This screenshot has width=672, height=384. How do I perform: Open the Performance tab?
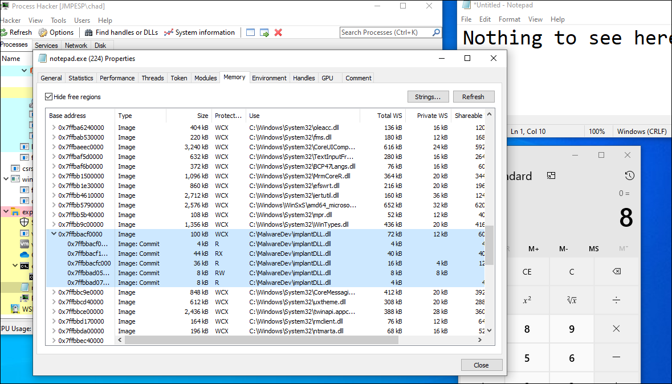point(117,78)
